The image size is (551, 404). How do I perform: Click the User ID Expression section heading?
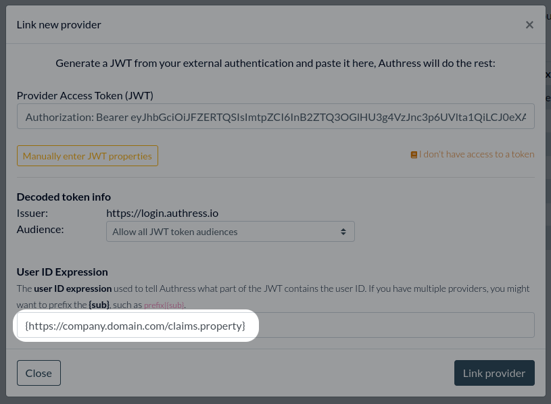point(63,272)
